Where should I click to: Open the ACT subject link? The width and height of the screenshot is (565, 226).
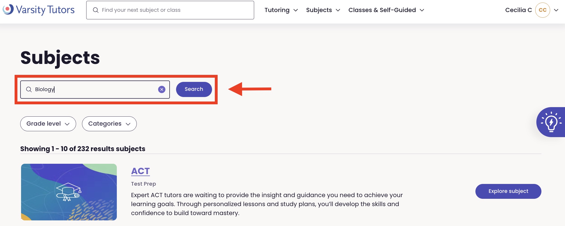point(140,171)
